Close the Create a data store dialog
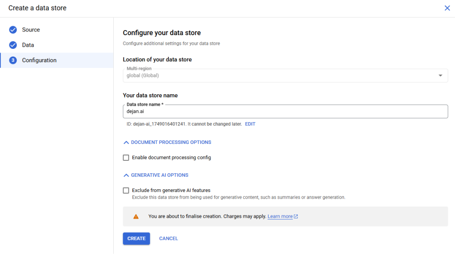The image size is (455, 263). (x=447, y=8)
